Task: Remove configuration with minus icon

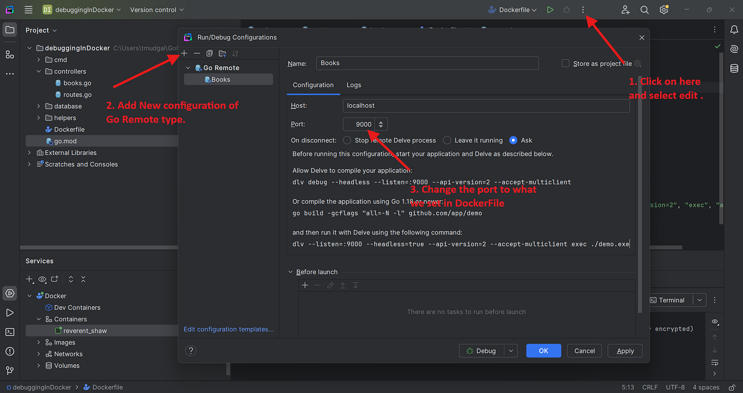Action: tap(197, 53)
